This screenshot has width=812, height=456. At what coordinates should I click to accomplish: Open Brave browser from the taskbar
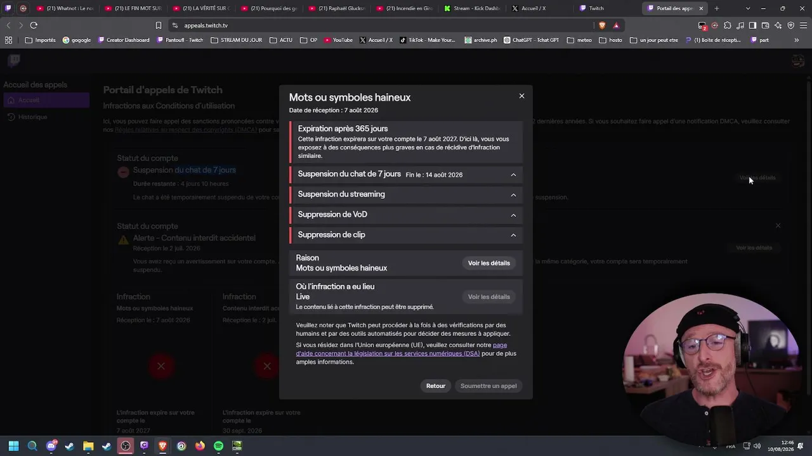(x=162, y=446)
